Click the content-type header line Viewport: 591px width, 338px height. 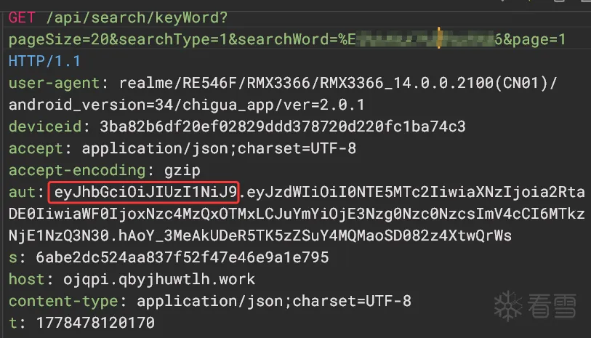(x=209, y=301)
